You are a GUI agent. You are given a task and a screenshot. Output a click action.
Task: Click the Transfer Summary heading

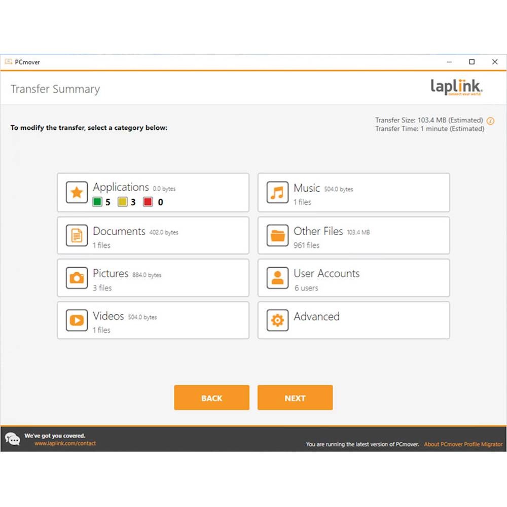tap(55, 89)
